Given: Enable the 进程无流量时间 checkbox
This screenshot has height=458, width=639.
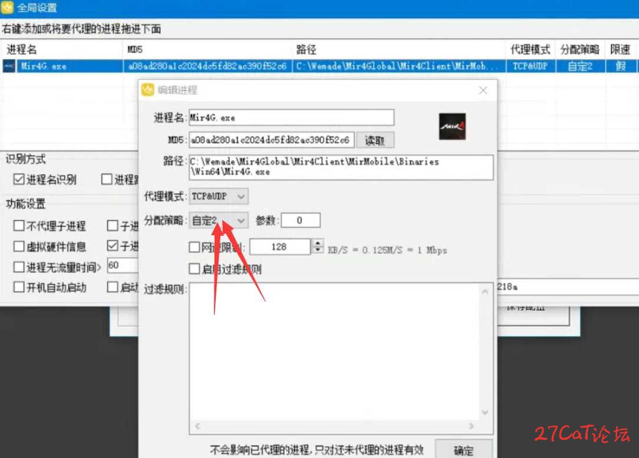Looking at the screenshot, I should point(19,267).
